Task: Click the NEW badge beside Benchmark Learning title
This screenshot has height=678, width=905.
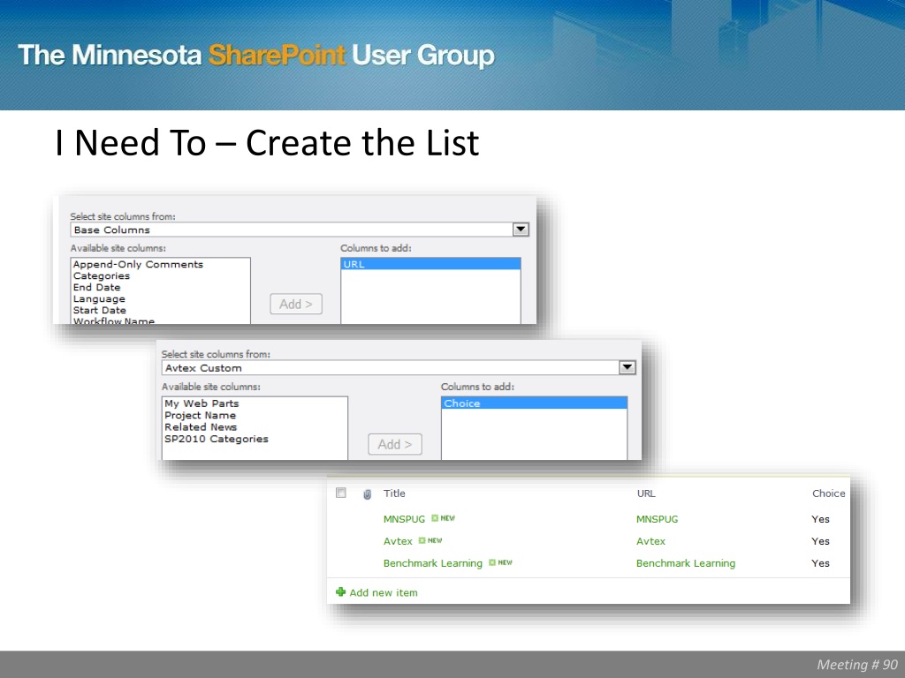Action: [x=500, y=562]
